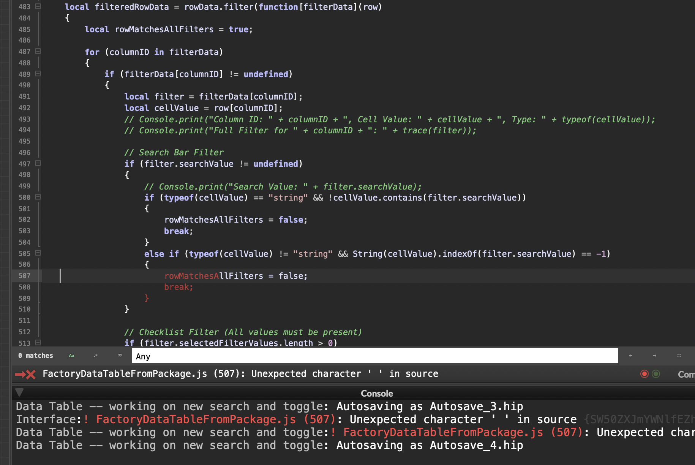
Task: Click line number 493 in gutter
Action: point(24,119)
